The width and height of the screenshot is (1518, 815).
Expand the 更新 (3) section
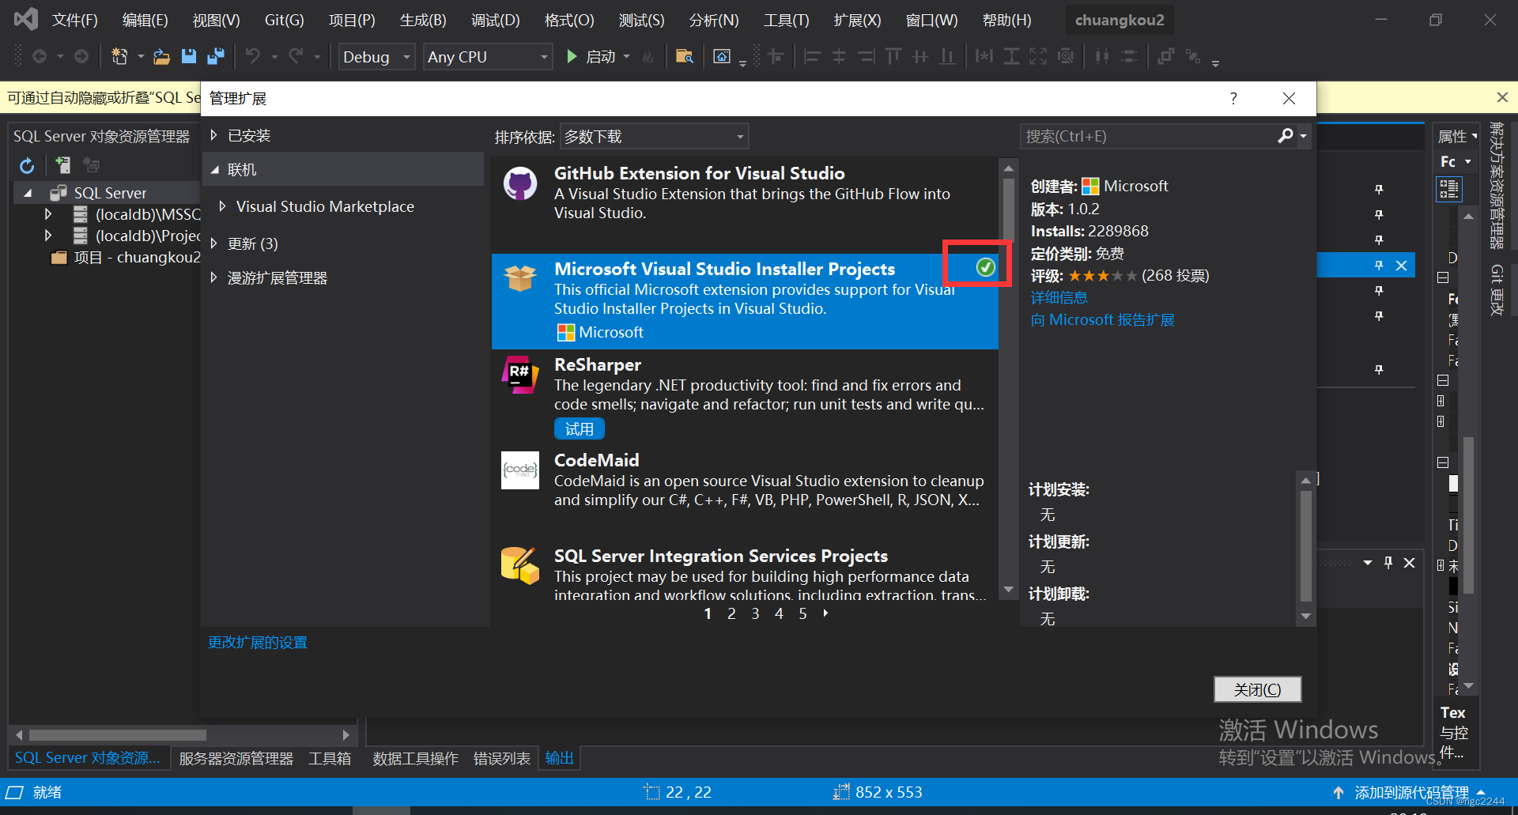click(253, 243)
